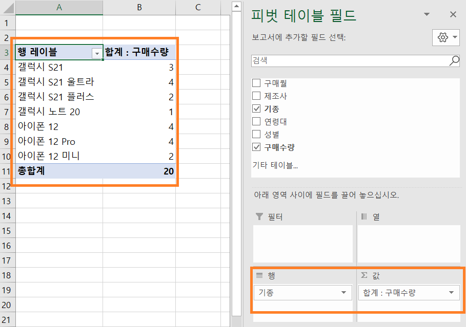Check the 제조사 field checkbox

coord(256,96)
